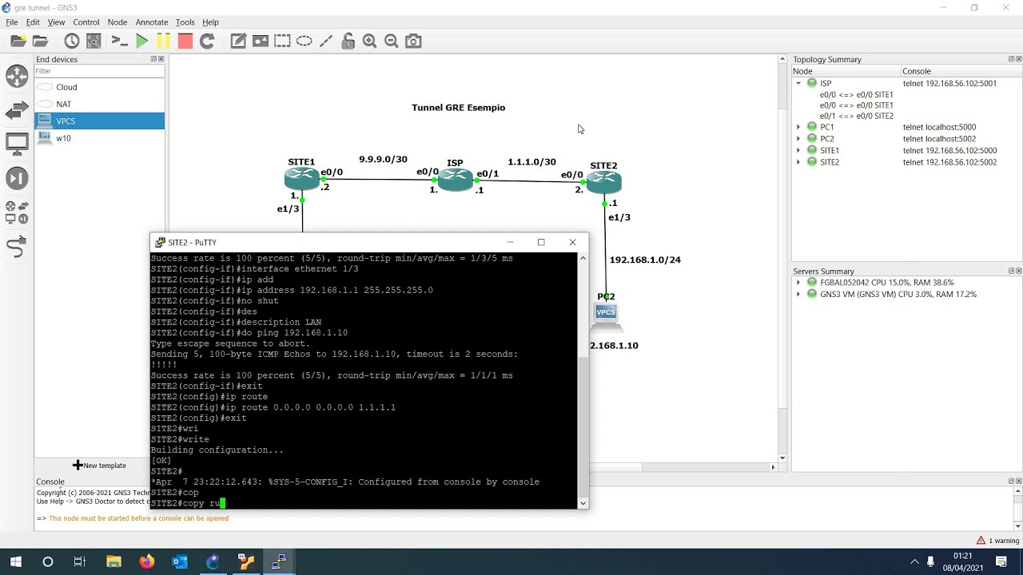1023x575 pixels.
Task: Close the Topology Summary panel
Action: (x=1018, y=59)
